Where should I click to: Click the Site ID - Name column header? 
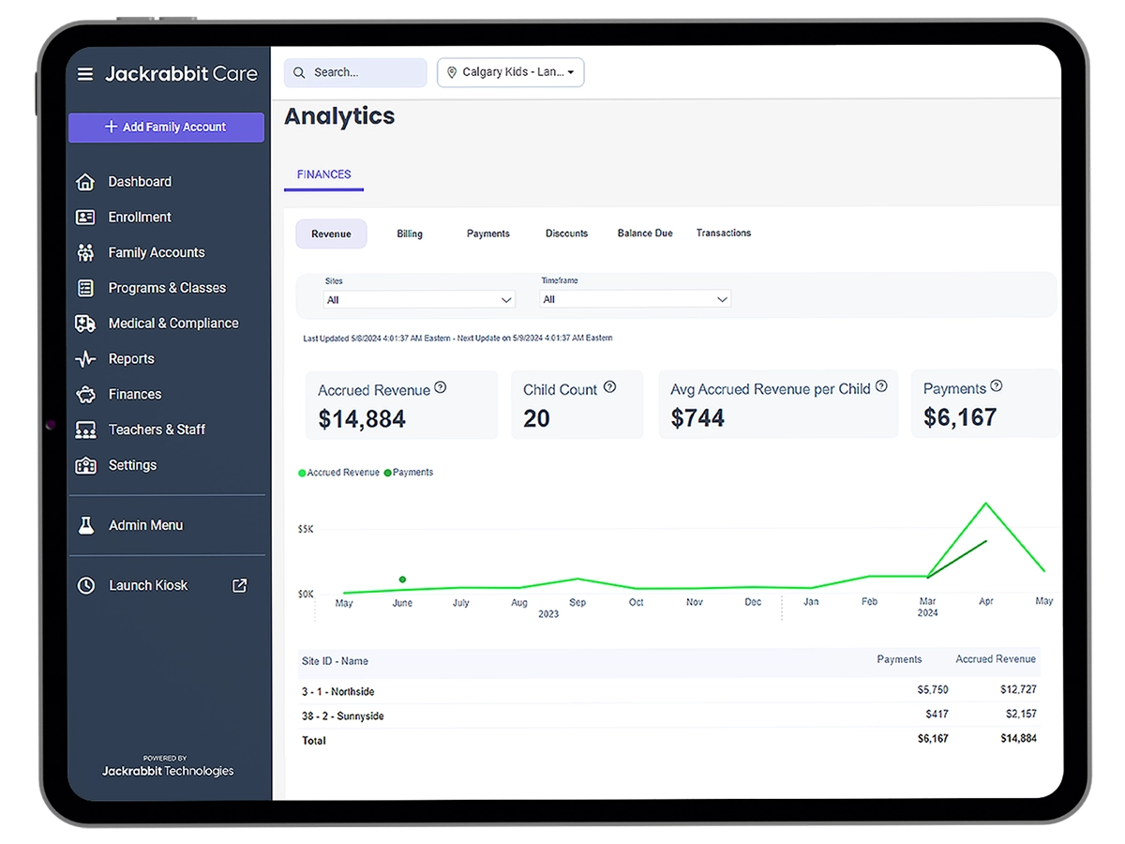click(335, 661)
